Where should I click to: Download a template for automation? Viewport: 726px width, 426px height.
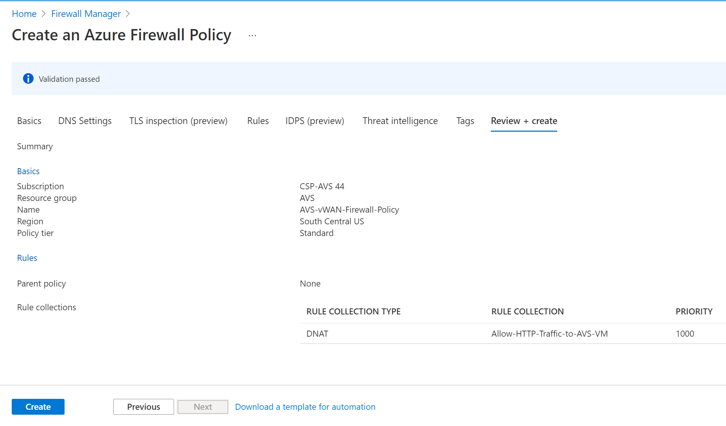tap(305, 407)
